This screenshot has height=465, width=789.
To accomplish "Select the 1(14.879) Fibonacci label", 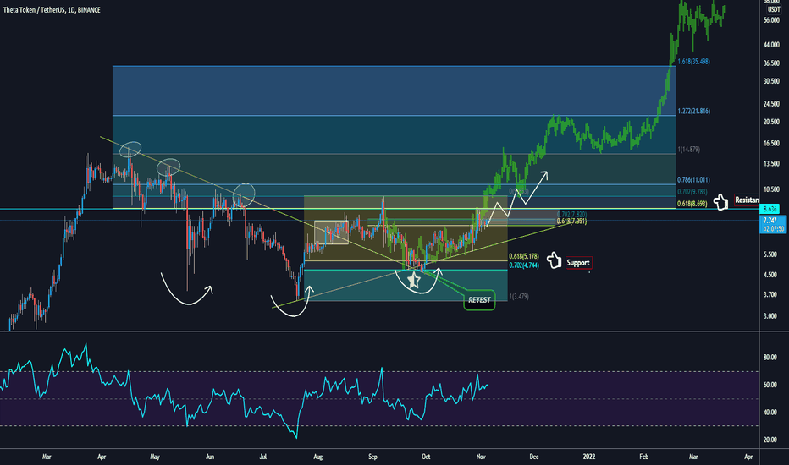I will click(x=689, y=150).
